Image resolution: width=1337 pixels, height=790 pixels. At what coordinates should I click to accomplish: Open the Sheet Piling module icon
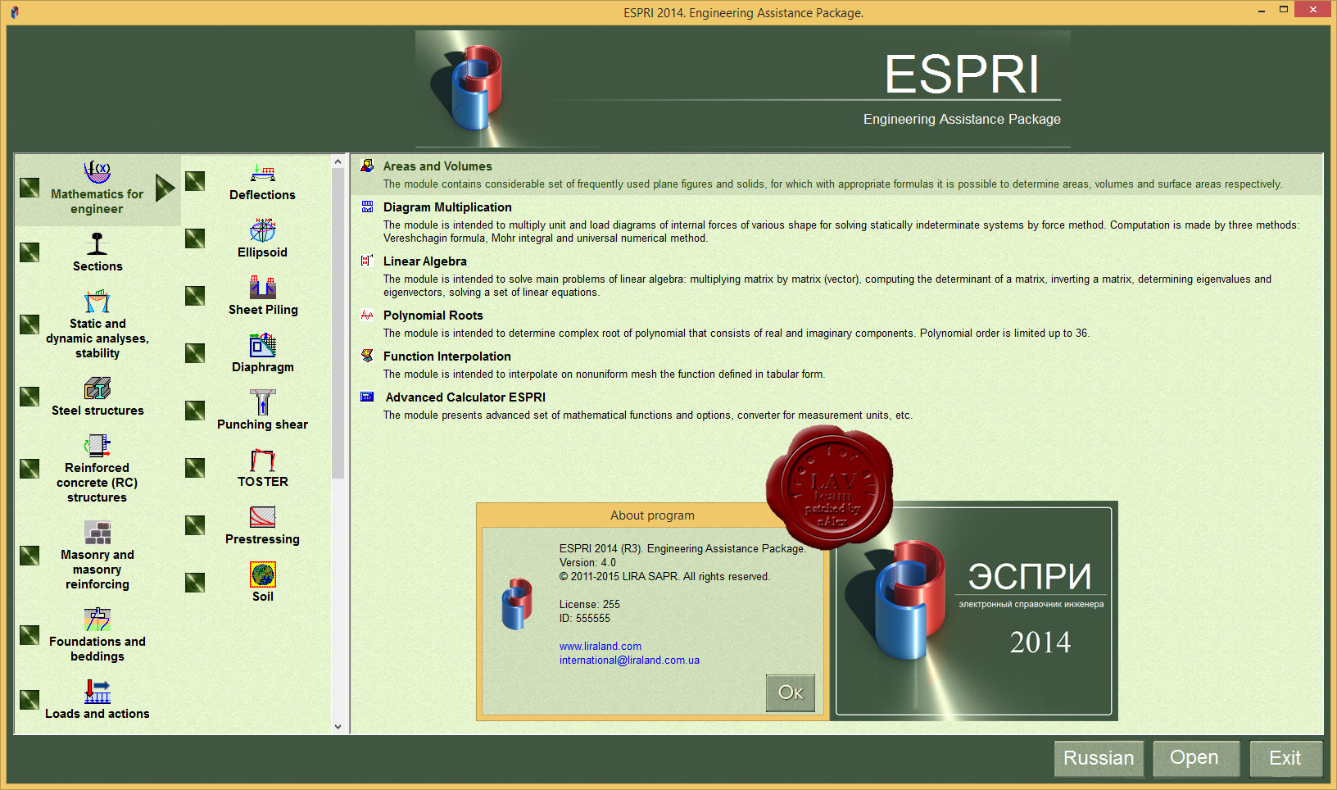click(x=262, y=288)
